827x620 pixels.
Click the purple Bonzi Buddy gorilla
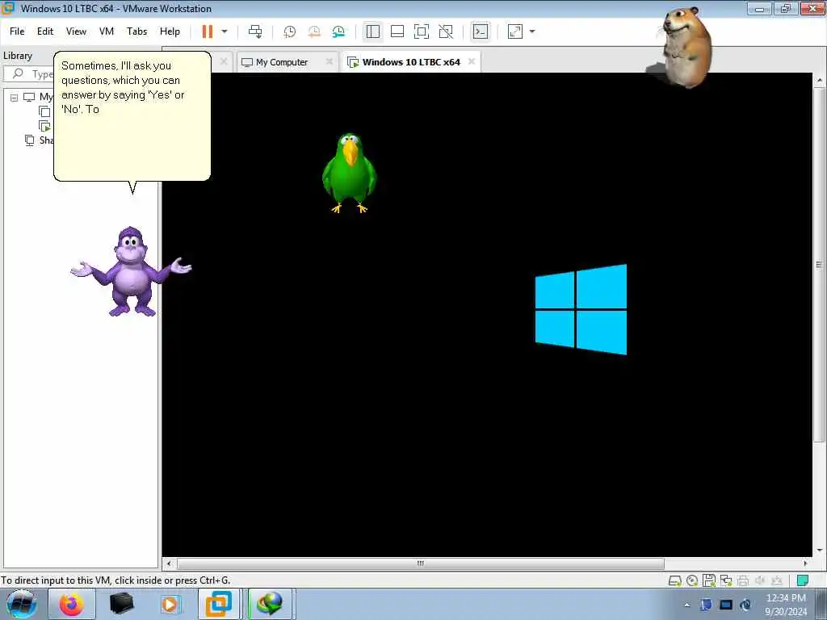(132, 272)
